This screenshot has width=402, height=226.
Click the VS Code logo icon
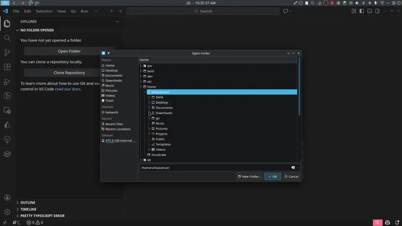[5, 11]
